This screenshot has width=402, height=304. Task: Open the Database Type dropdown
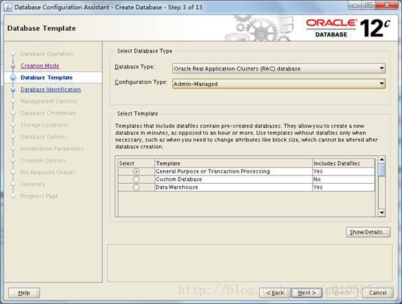(279, 68)
